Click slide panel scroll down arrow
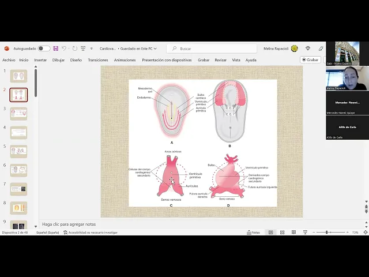 [36, 226]
